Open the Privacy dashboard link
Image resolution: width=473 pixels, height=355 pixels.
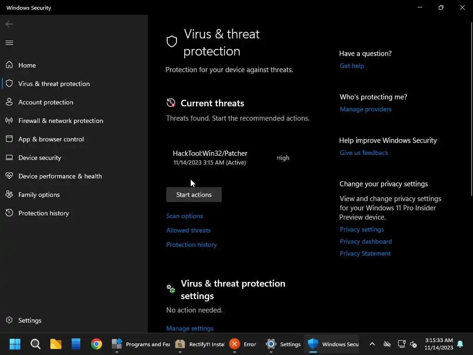(366, 241)
